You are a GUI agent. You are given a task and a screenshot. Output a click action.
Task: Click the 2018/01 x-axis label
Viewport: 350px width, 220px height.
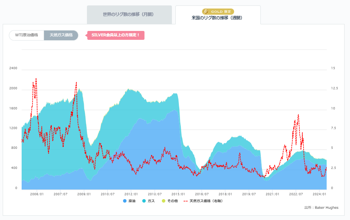pos(225,194)
